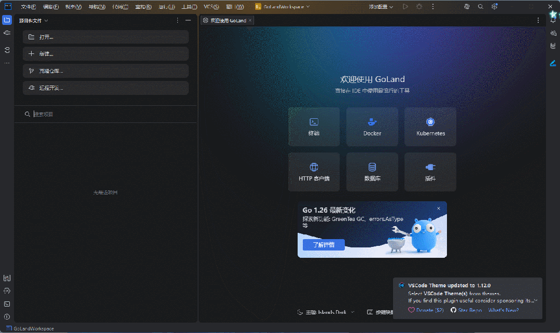Open the VCS(S) menu
Viewport: 560px width, 333px height.
(211, 7)
